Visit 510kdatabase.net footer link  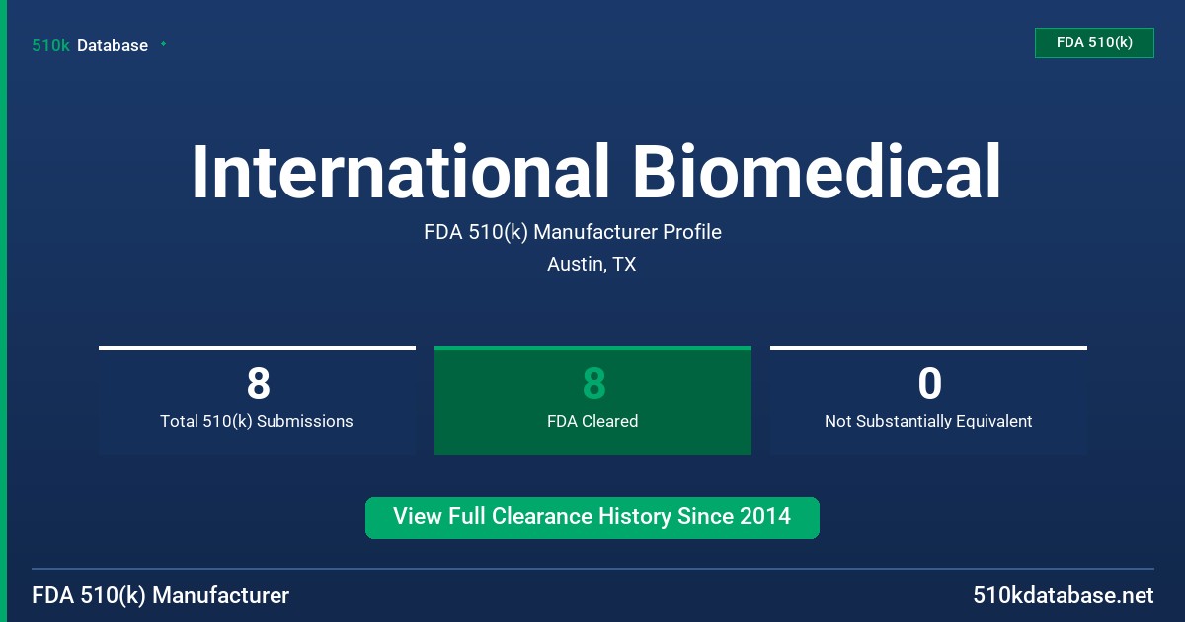pos(1063,595)
